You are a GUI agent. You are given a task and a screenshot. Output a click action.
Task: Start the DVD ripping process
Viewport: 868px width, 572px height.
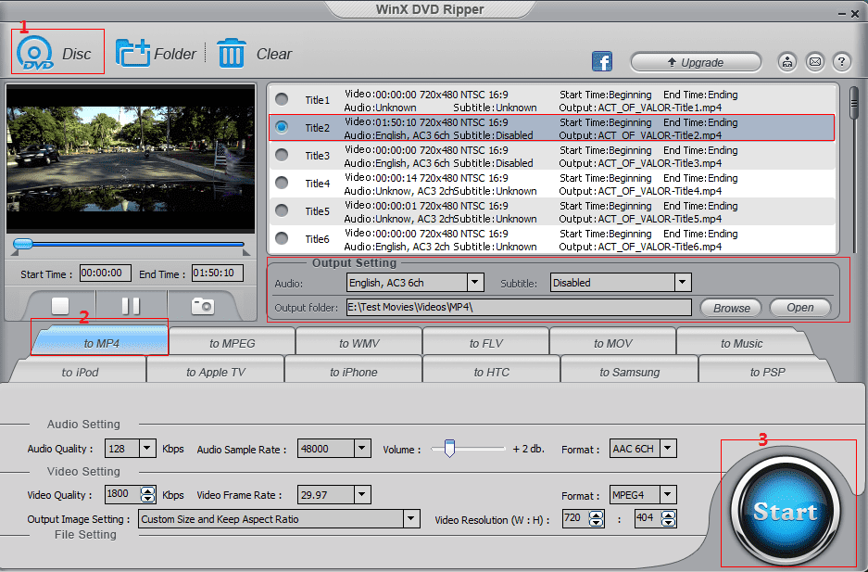785,510
